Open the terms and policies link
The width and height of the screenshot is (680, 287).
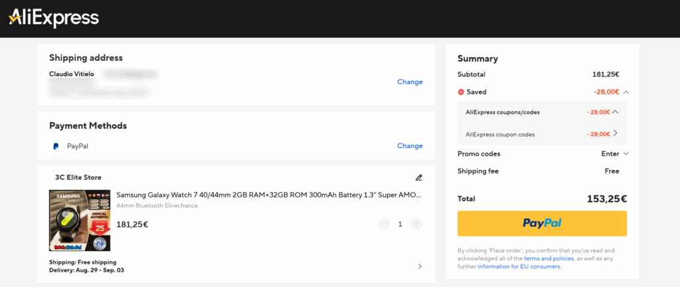549,258
